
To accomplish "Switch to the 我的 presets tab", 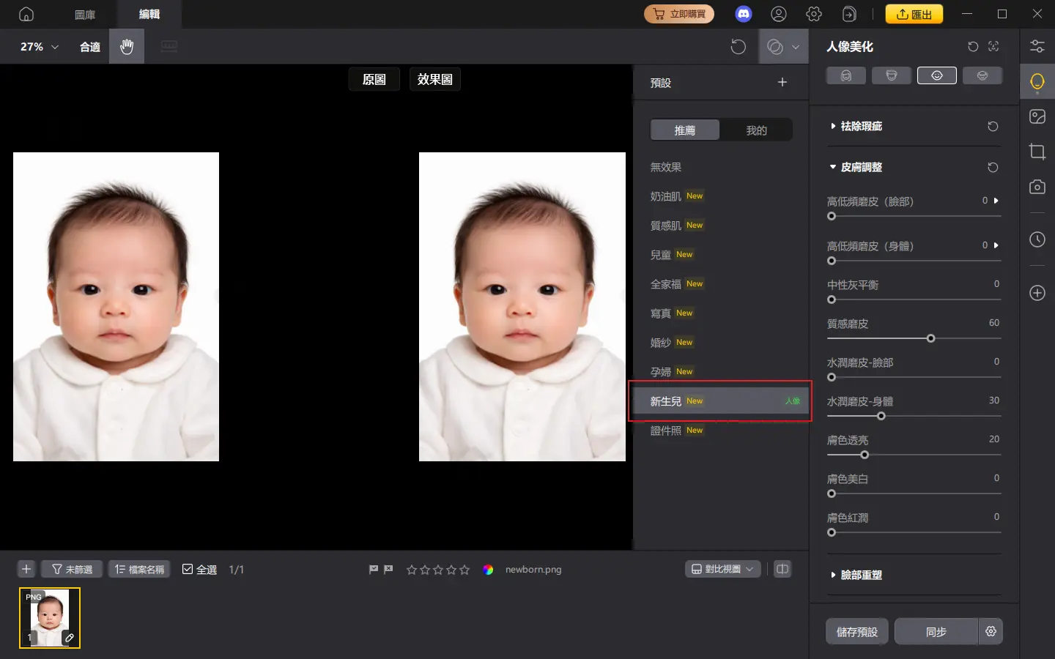I will point(756,130).
